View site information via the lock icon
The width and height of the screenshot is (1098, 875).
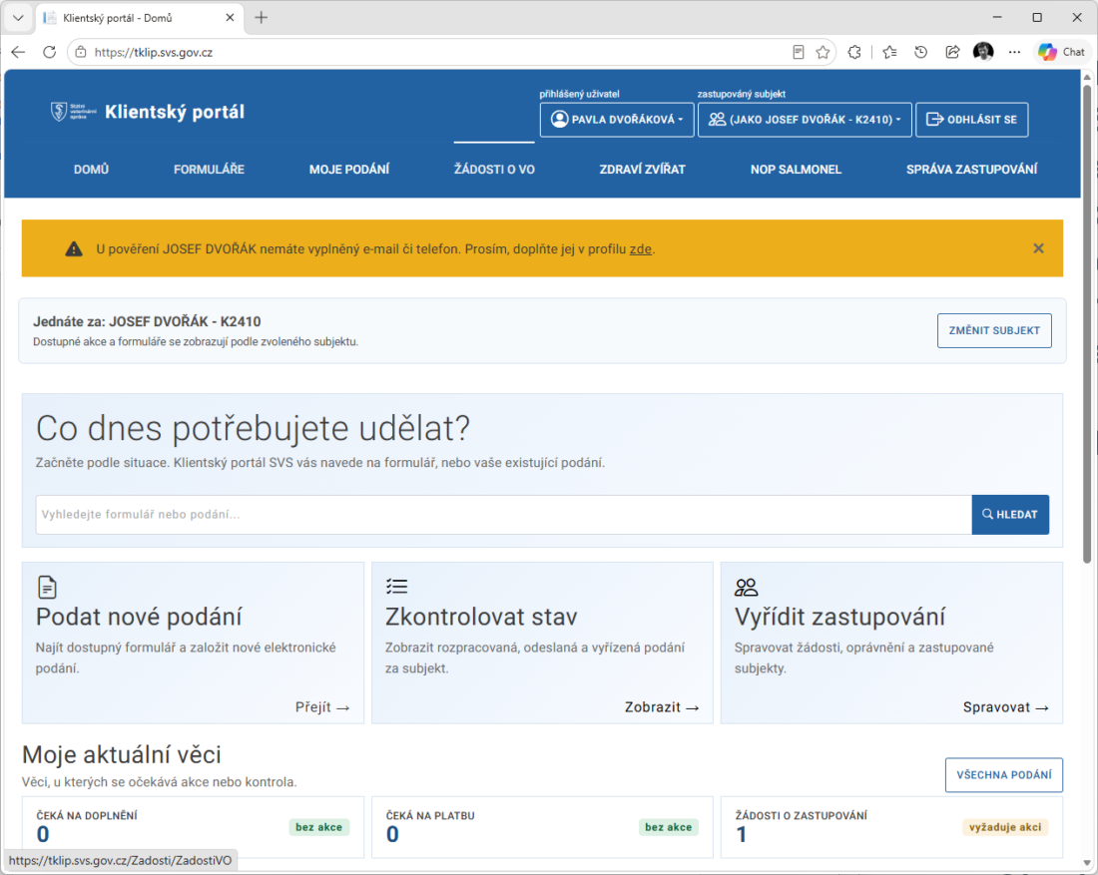click(81, 52)
